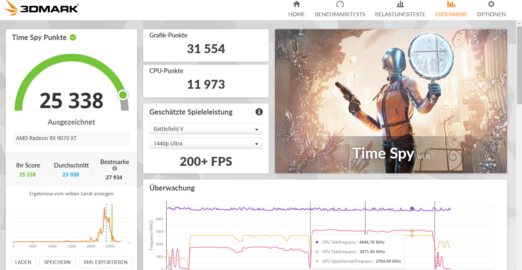522x270 pixels.
Task: Click the Durchschnitt value 23 938
Action: (71, 175)
